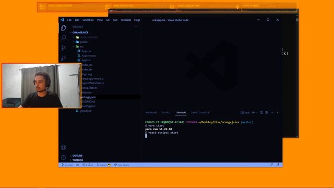The width and height of the screenshot is (334, 188).
Task: Open the Accounts menu icon
Action: point(64,147)
